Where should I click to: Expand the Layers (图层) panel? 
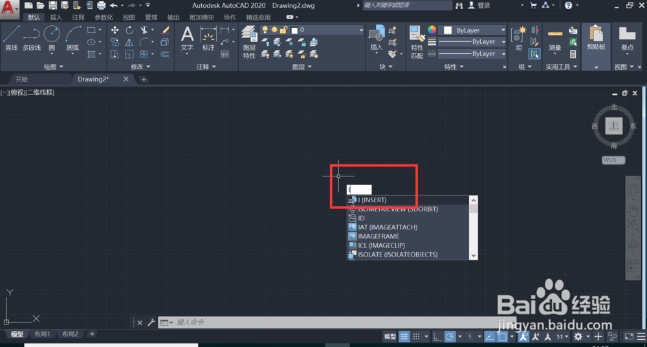tap(302, 67)
